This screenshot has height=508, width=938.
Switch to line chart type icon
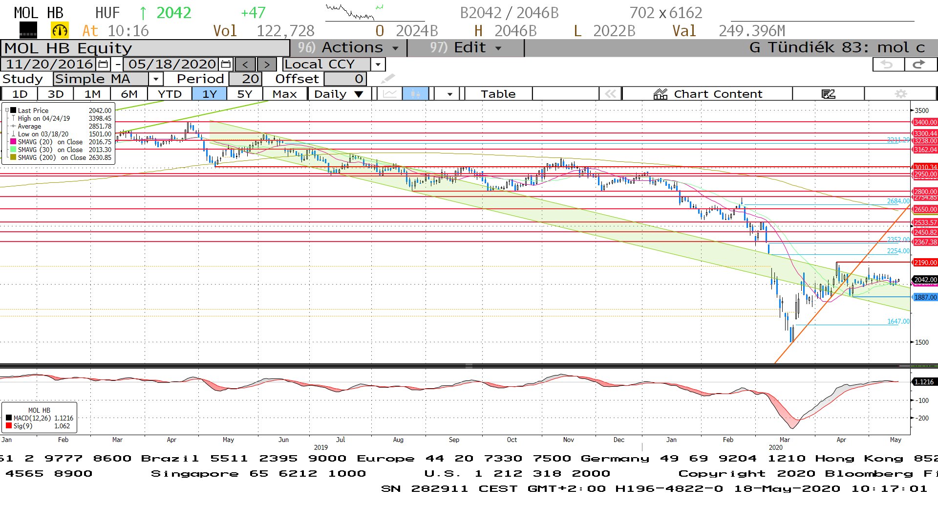(389, 94)
